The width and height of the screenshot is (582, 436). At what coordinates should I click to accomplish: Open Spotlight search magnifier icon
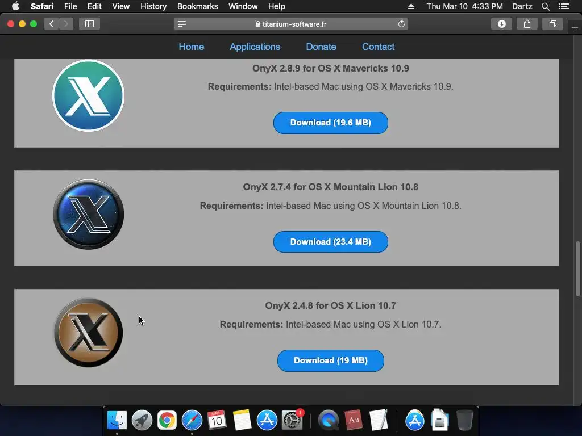coord(545,6)
